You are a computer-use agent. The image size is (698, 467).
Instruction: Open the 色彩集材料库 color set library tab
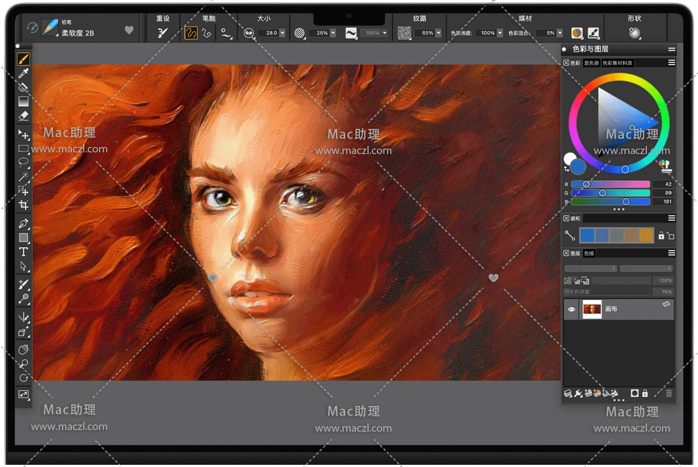point(617,63)
